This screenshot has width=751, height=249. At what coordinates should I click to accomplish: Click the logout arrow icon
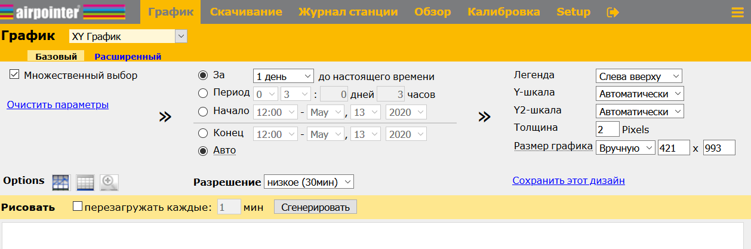613,12
